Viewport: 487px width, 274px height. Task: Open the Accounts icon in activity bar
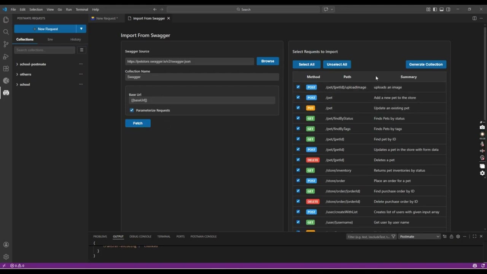click(x=6, y=245)
